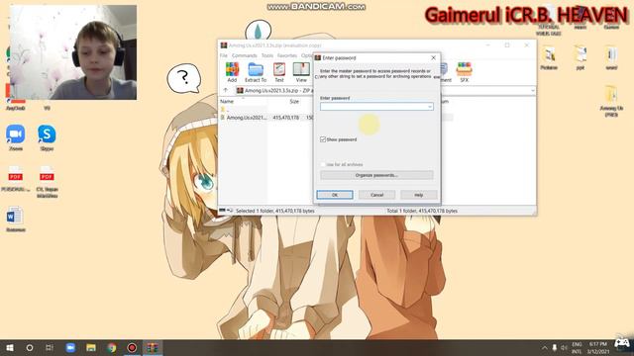Select the first PDF file on desktop
The height and width of the screenshot is (356, 634).
click(16, 178)
